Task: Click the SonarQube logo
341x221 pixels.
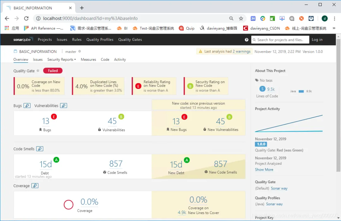Action: [x=23, y=40]
